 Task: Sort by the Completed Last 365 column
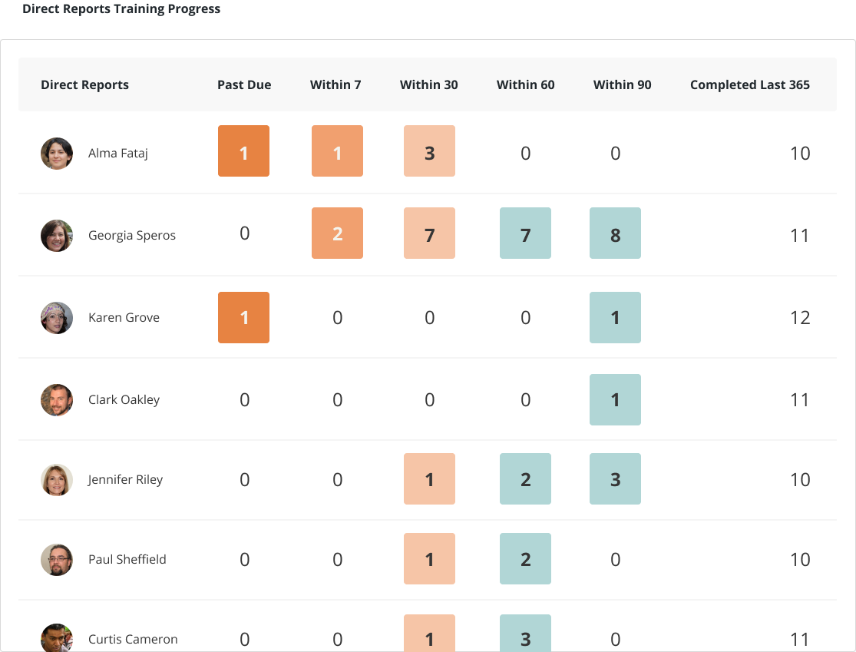[x=749, y=84]
